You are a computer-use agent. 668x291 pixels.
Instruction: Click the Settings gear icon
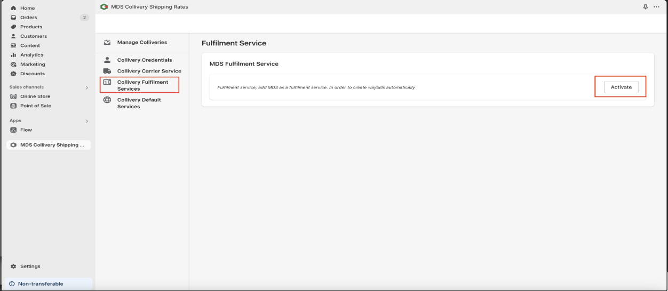[13, 266]
